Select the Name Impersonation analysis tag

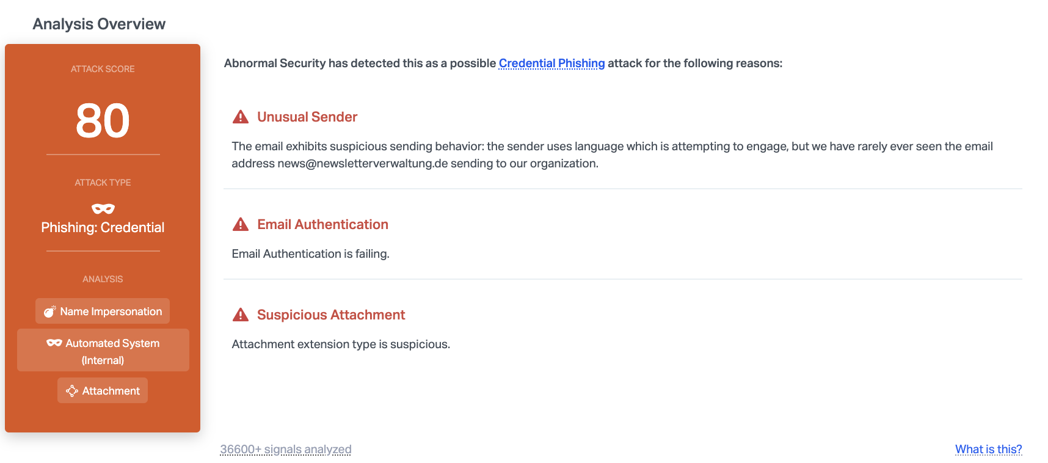[103, 312]
